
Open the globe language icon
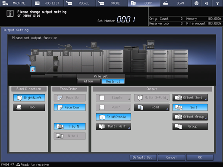[196, 3]
